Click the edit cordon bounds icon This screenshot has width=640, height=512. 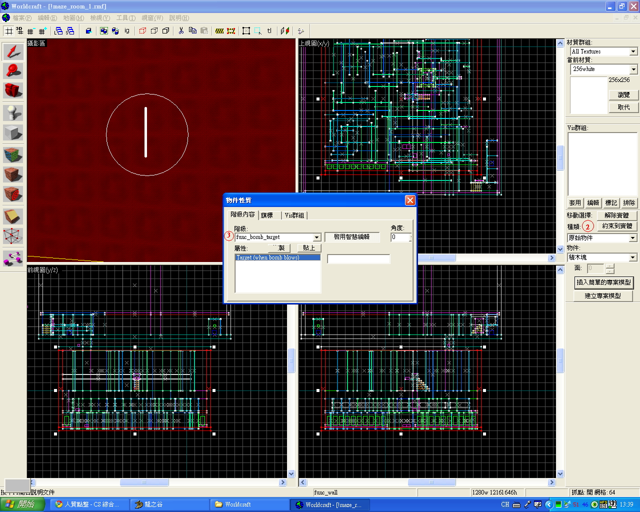click(231, 31)
